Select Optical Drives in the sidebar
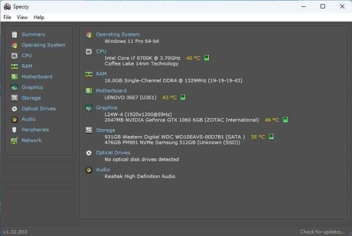Screen dimensions: 352x236 pos(39,109)
